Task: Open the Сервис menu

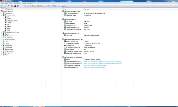Action: [x=24, y=3]
